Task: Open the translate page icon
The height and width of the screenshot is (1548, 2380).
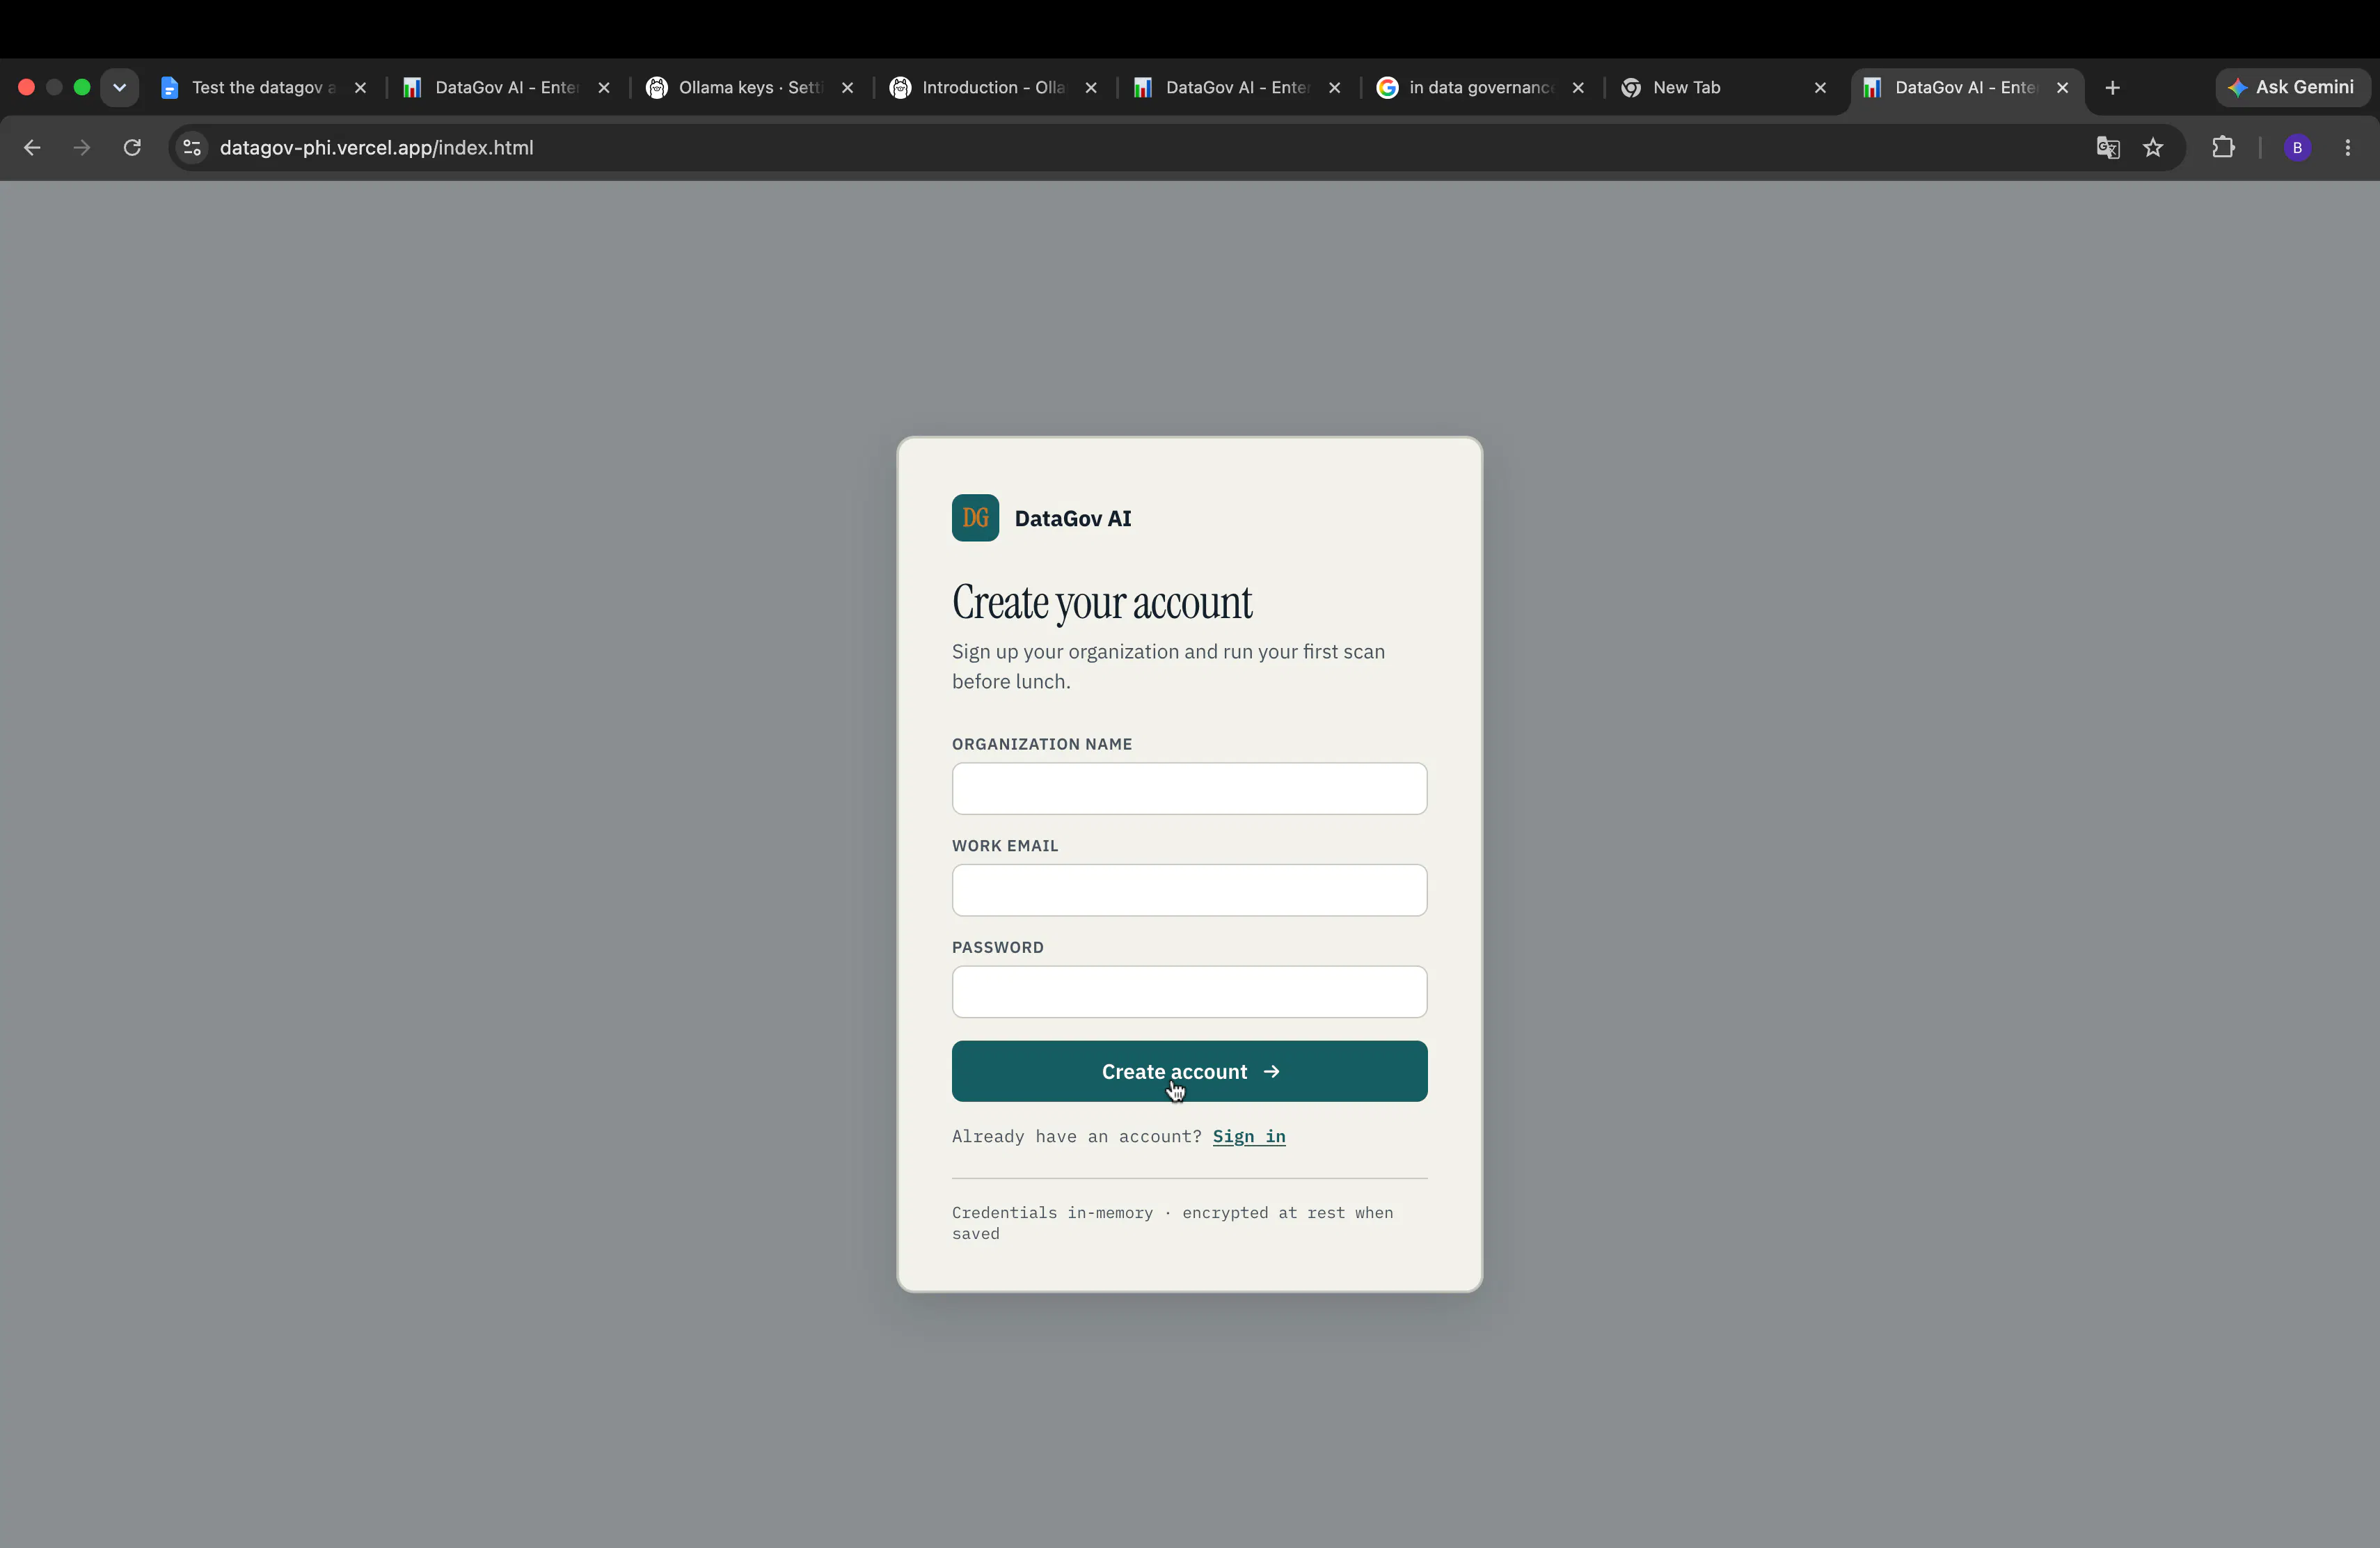Action: pyautogui.click(x=2108, y=148)
